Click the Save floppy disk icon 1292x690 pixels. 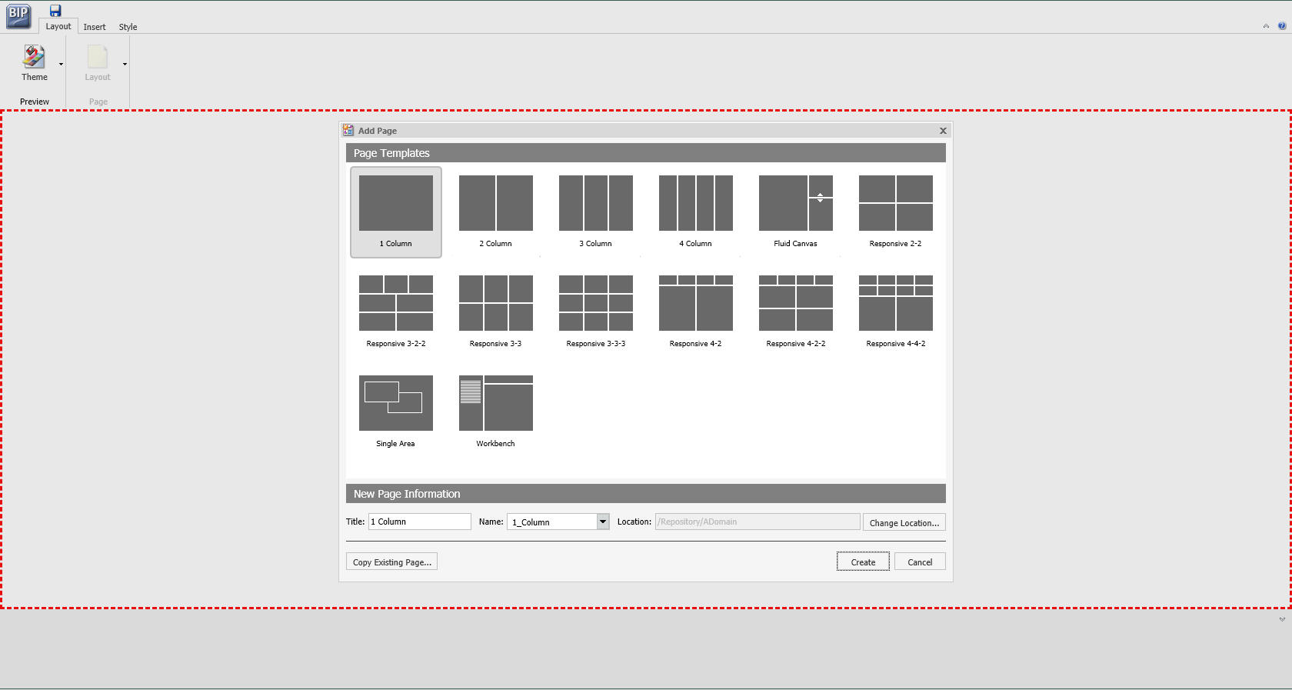55,10
